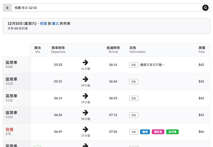Click the arrow icon for 自強 272
This screenshot has height=147, width=213.
click(x=85, y=130)
